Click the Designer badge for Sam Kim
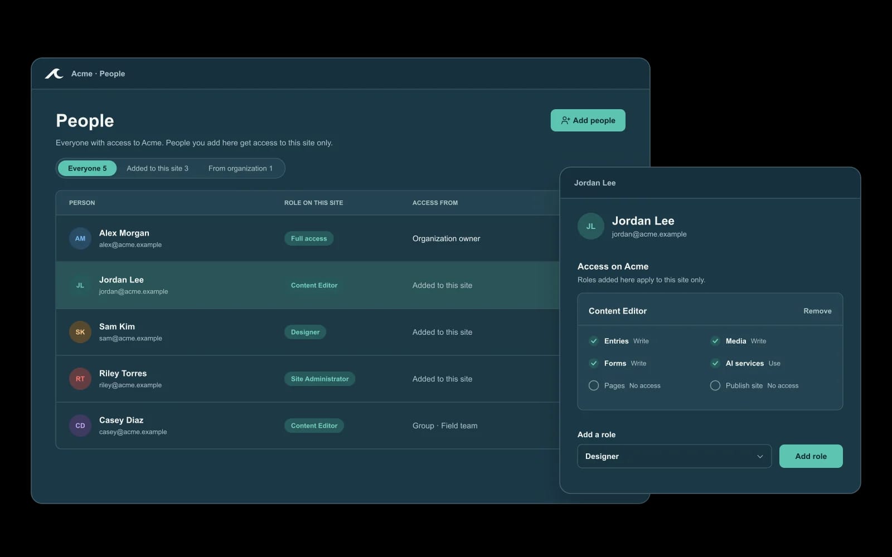The height and width of the screenshot is (557, 892). pyautogui.click(x=306, y=332)
